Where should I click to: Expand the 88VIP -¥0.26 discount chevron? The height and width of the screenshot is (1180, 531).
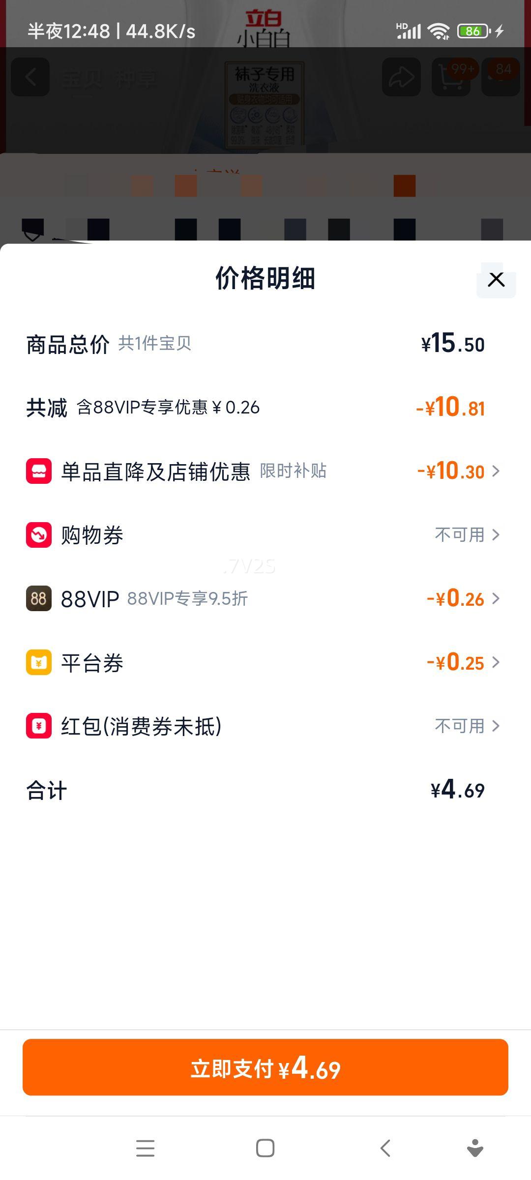pyautogui.click(x=496, y=598)
